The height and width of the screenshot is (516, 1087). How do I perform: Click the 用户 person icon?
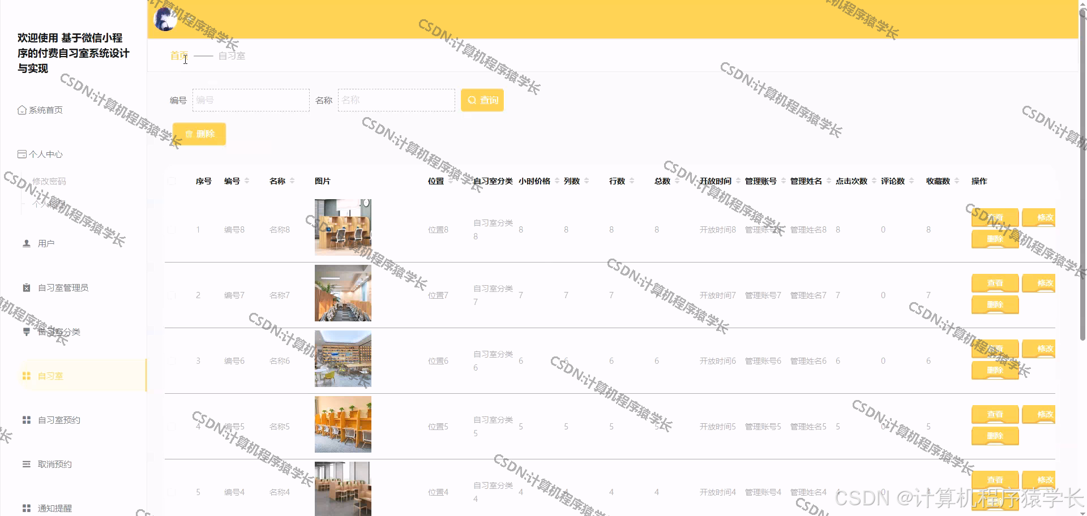pyautogui.click(x=26, y=243)
